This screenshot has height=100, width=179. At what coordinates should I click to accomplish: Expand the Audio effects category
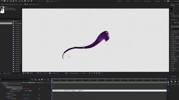[171, 34]
